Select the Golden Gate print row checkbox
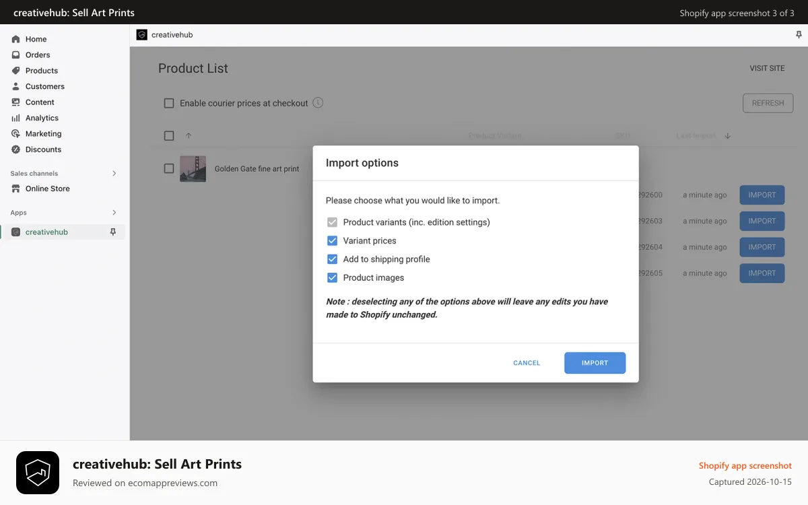Image resolution: width=808 pixels, height=505 pixels. [x=169, y=169]
